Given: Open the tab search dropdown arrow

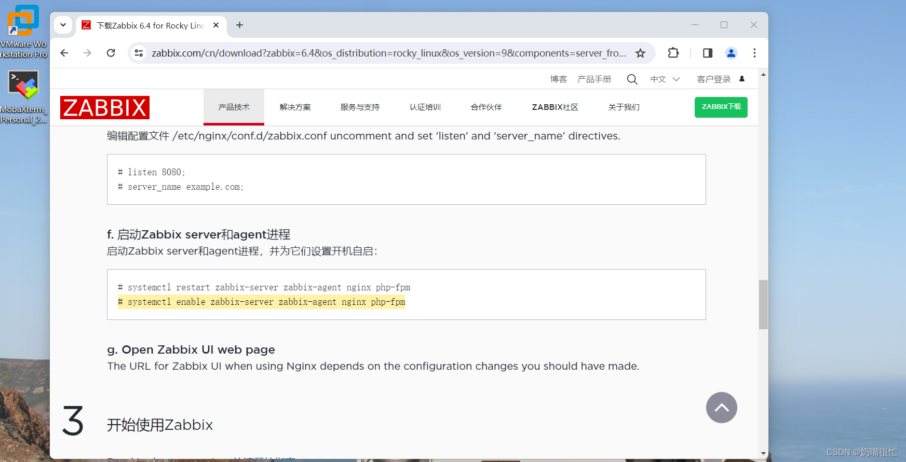Looking at the screenshot, I should pyautogui.click(x=63, y=25).
